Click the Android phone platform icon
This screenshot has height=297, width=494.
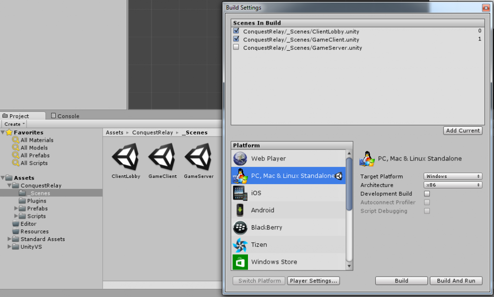(240, 210)
